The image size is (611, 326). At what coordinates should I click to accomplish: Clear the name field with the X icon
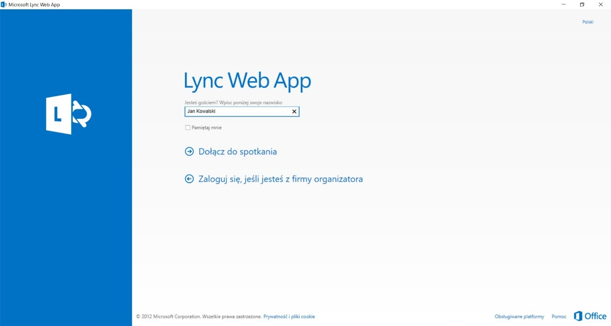pyautogui.click(x=294, y=111)
